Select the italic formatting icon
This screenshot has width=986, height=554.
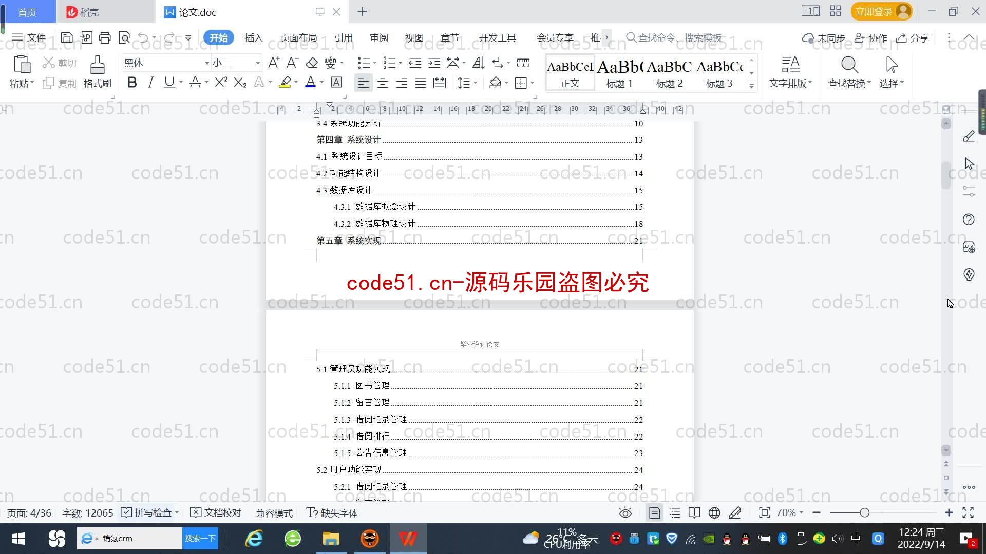[149, 83]
